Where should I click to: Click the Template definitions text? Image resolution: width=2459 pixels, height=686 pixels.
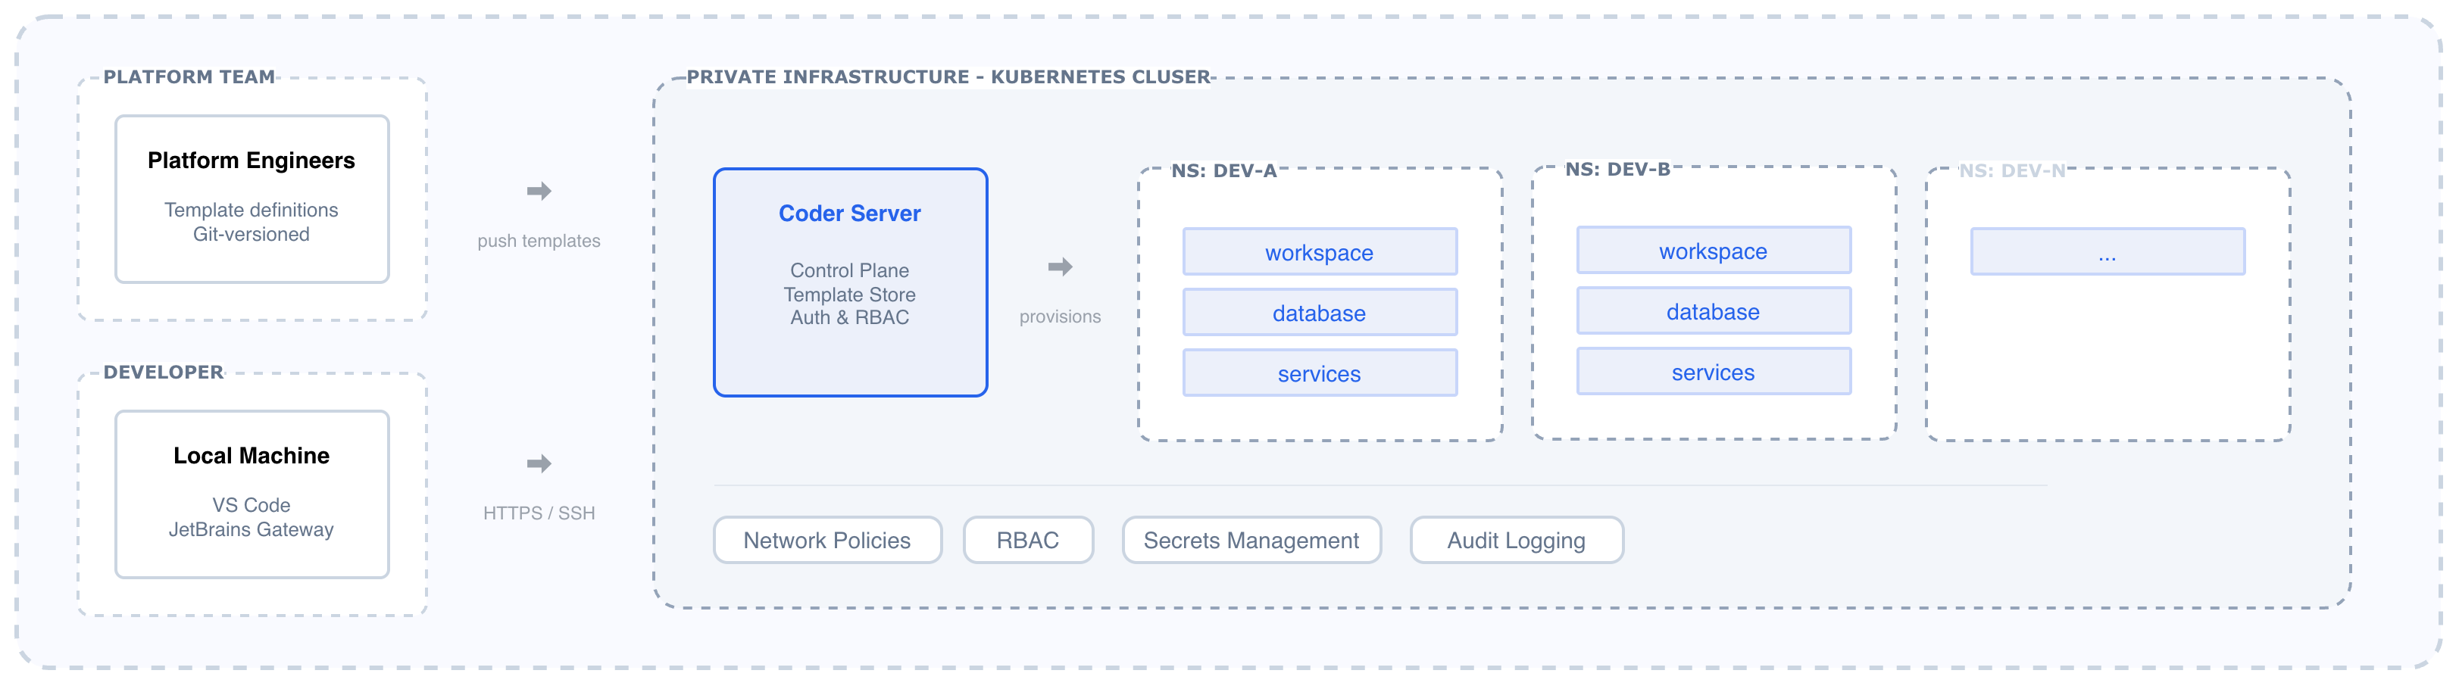click(251, 210)
